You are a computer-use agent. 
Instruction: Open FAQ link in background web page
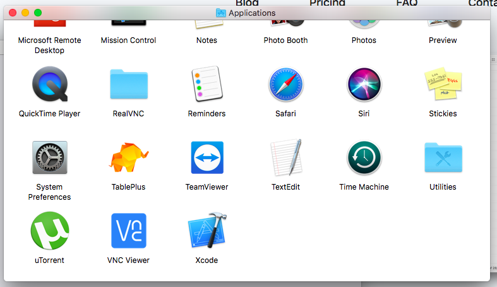point(407,3)
